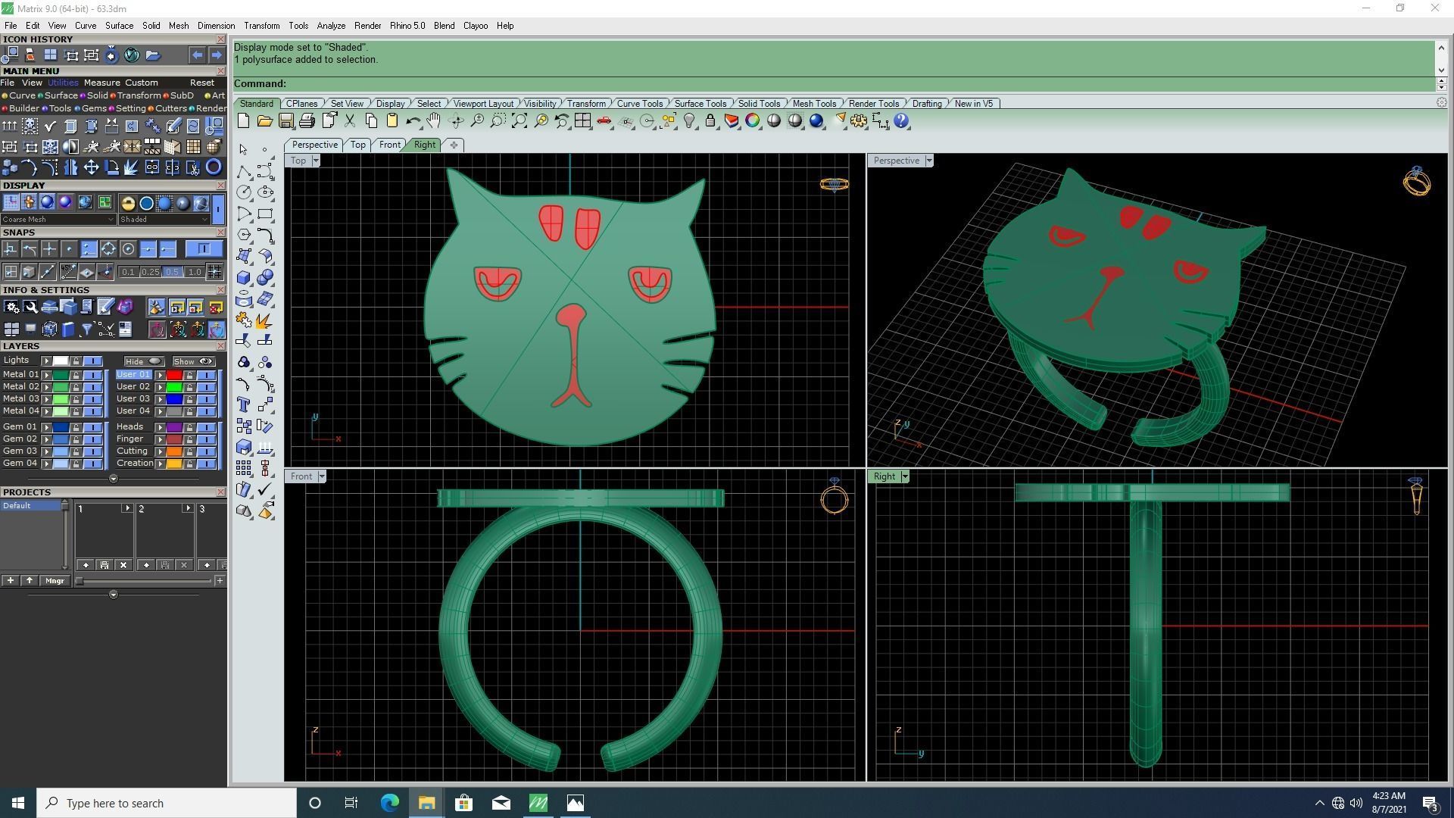Click the New file icon in the Standard toolbar
1454x818 pixels.
243,121
